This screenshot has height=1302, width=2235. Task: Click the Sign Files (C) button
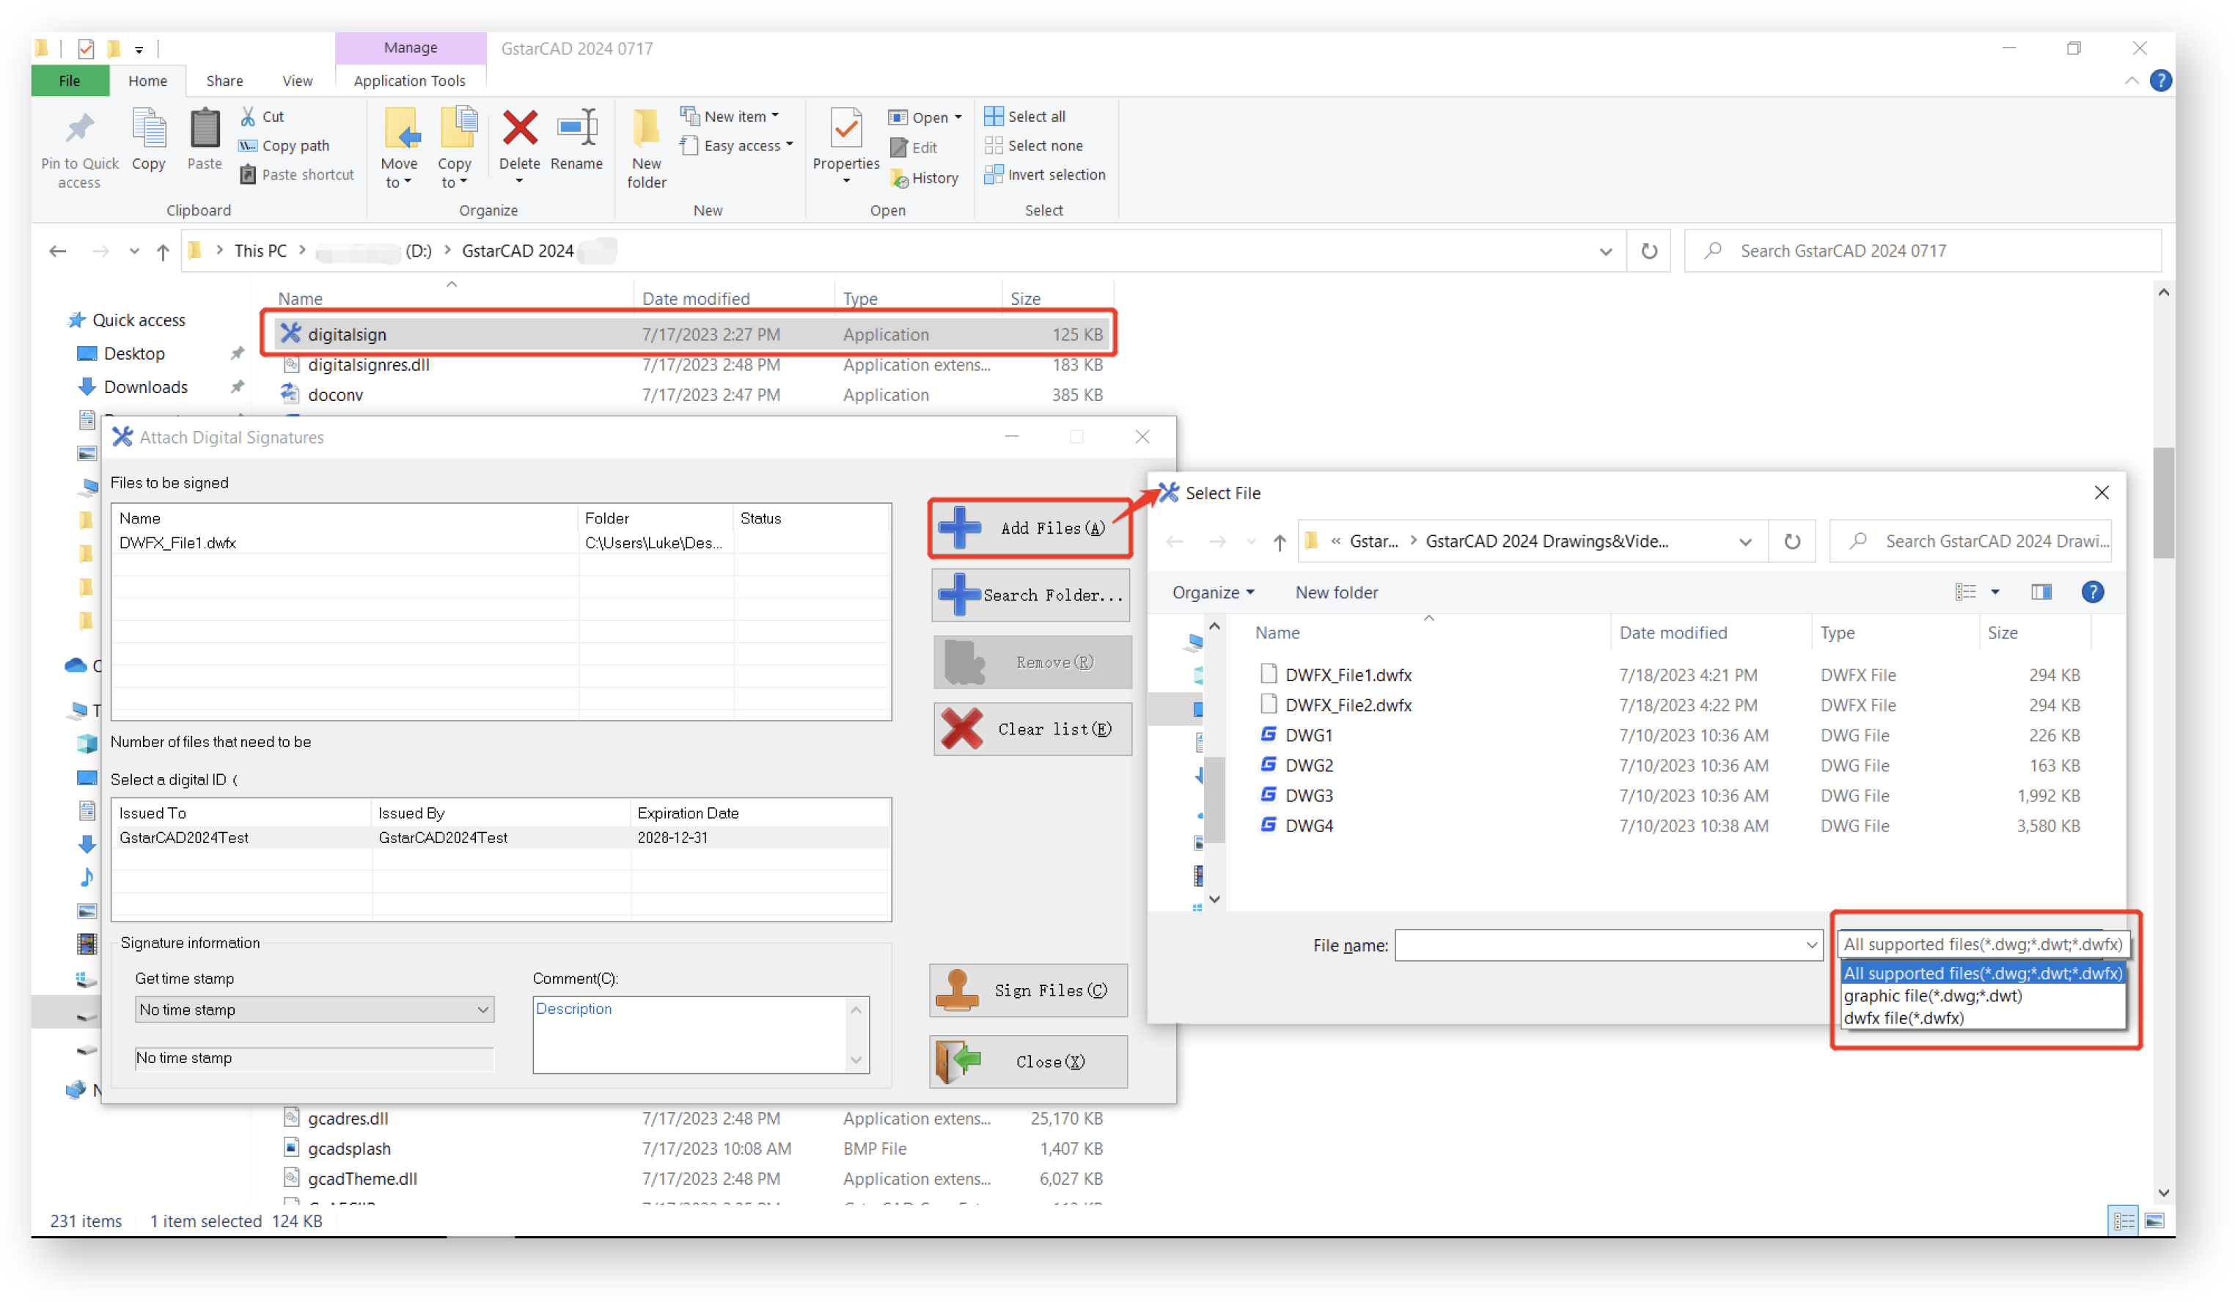1029,990
